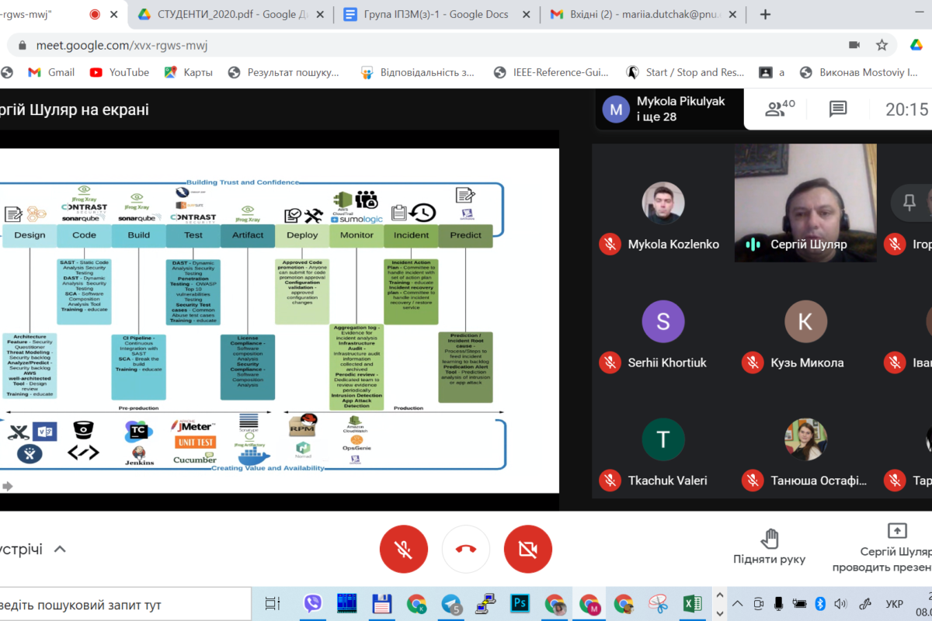Open Telegram from the taskbar
This screenshot has height=621, width=932.
click(451, 604)
